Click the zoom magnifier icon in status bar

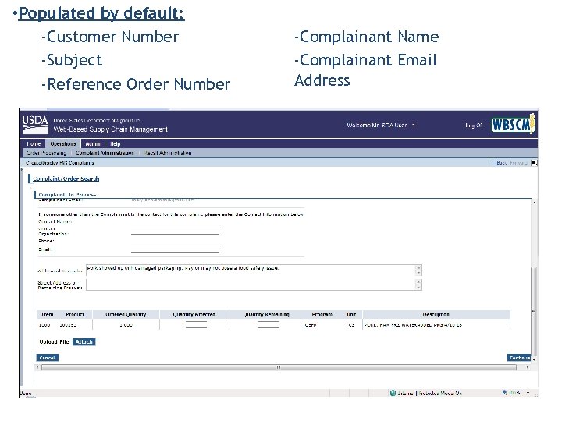[x=505, y=393]
